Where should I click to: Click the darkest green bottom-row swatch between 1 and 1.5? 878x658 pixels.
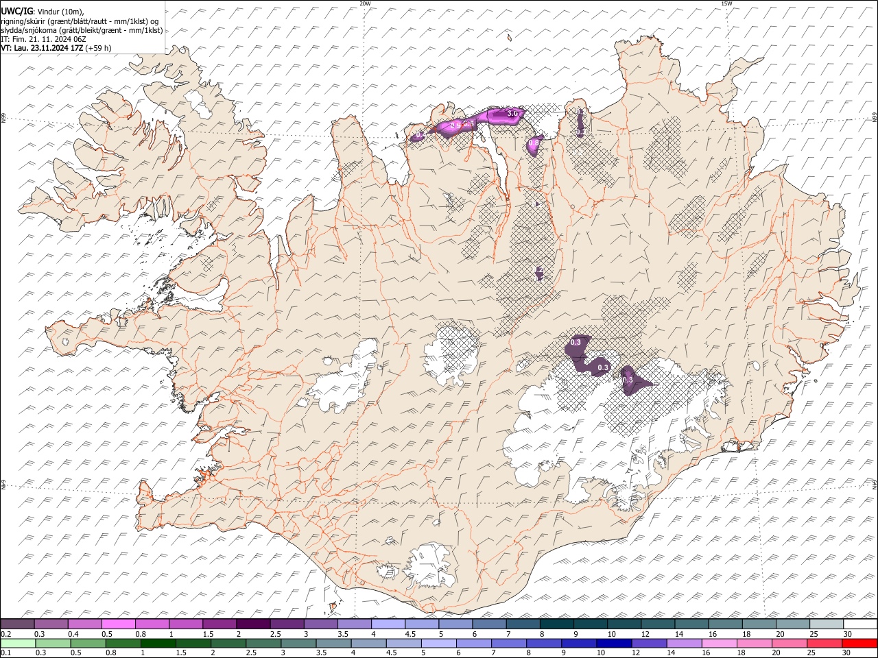tap(158, 643)
